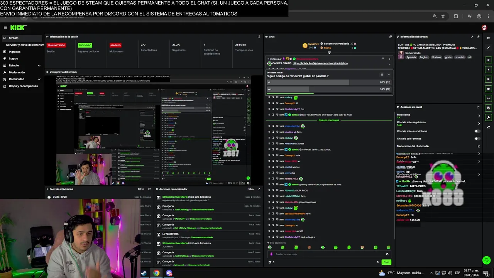Select poll option 'si'
Screen dimensions: 494x278
329,82
